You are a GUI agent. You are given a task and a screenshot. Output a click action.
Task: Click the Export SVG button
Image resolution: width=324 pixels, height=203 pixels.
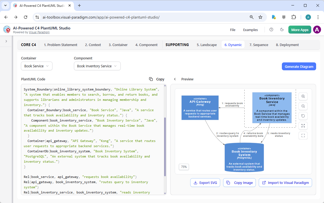tap(205, 183)
